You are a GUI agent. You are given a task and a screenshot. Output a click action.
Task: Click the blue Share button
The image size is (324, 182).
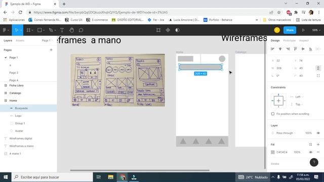pyautogui.click(x=290, y=30)
